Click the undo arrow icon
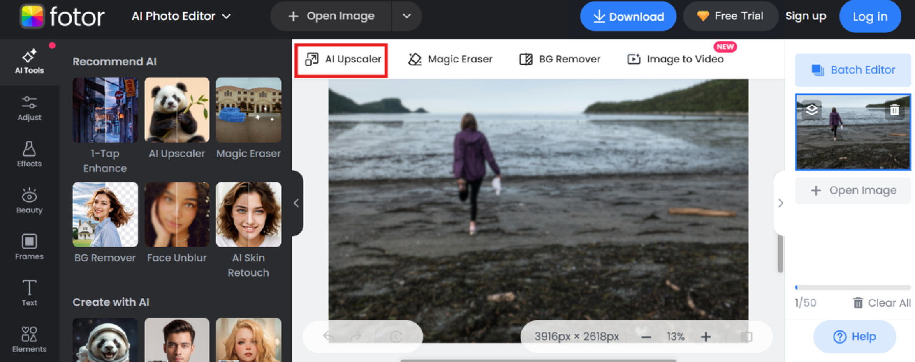This screenshot has width=915, height=362. tap(328, 337)
